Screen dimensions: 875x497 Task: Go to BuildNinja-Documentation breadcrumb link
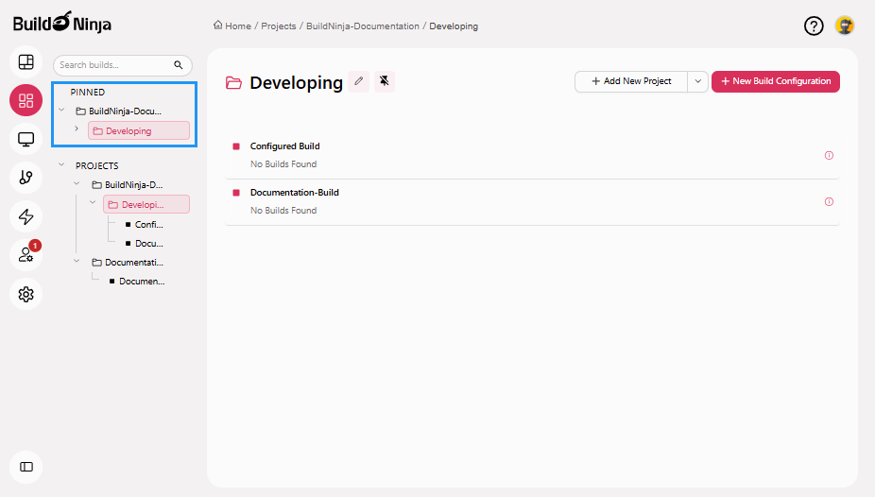[x=363, y=26]
